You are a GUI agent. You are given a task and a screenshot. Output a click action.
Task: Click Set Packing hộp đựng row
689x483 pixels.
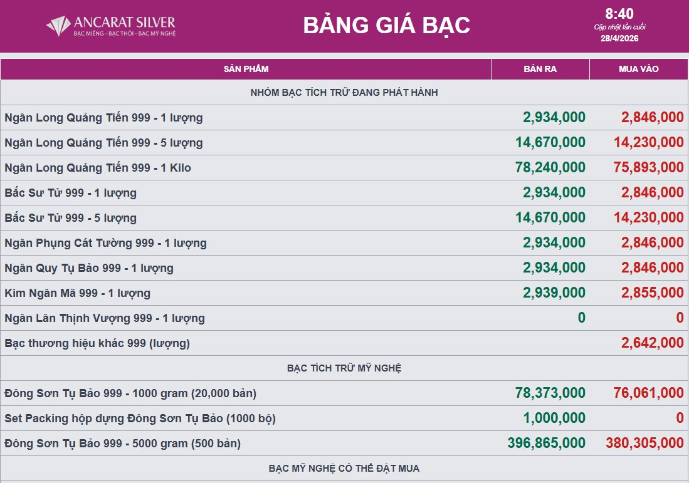coord(140,418)
